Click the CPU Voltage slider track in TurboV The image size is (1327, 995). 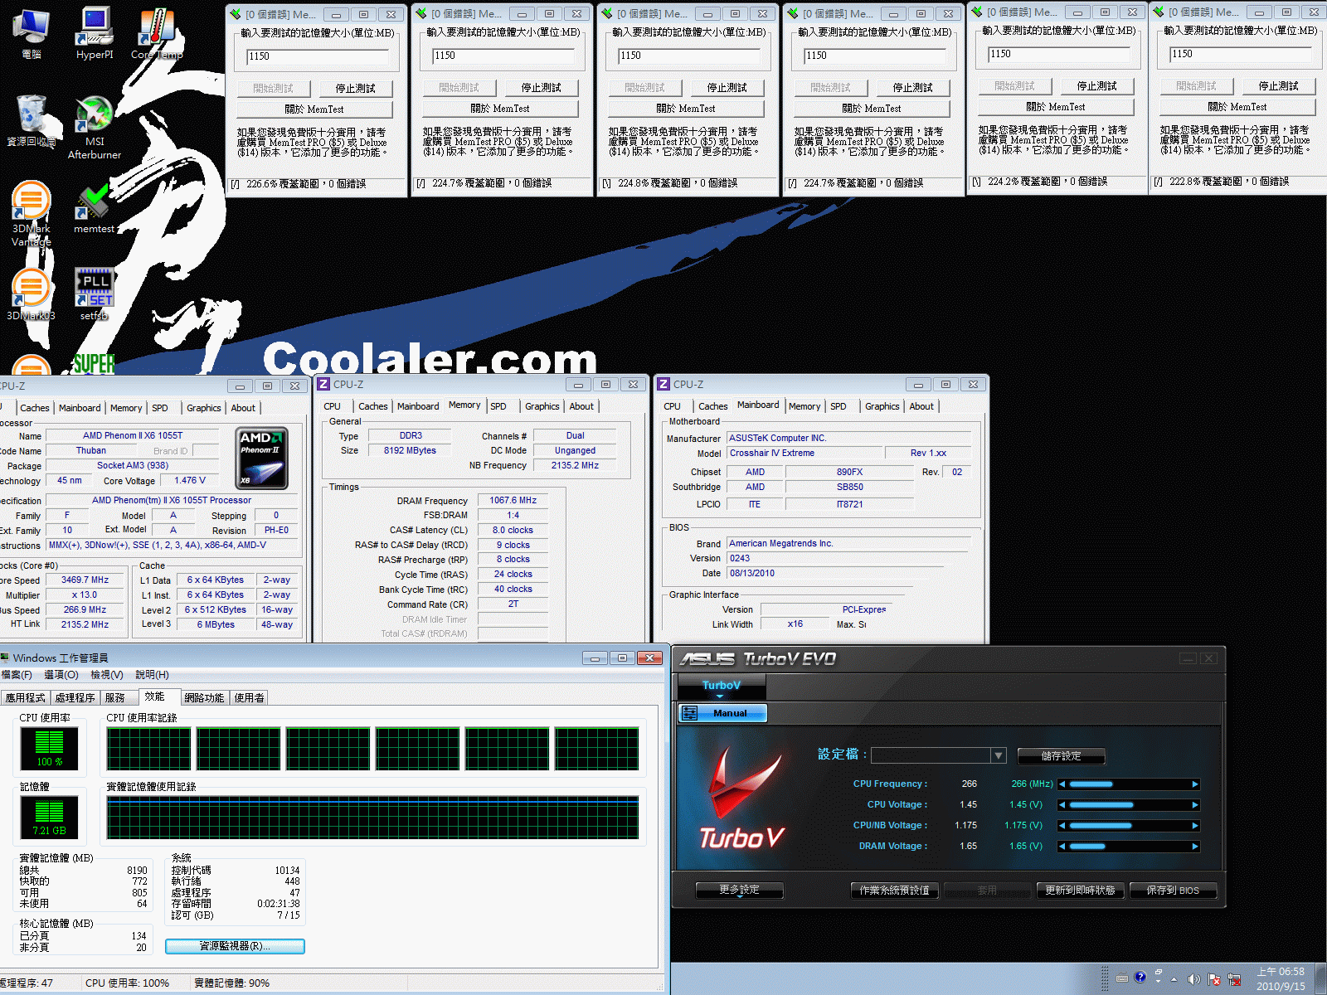tap(1129, 804)
